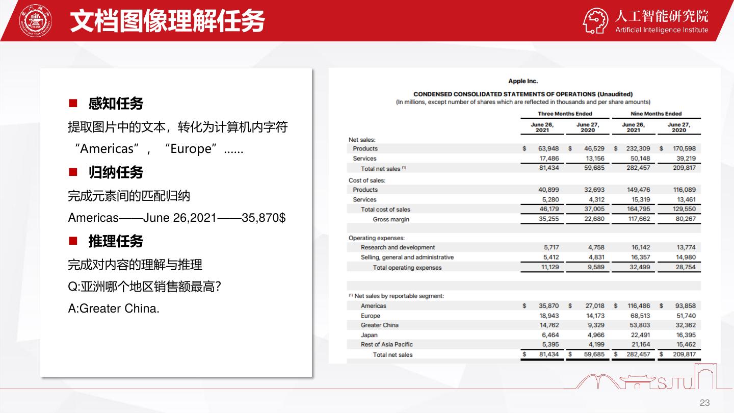Click the Total cost of sales row label
The width and height of the screenshot is (734, 413).
[385, 210]
